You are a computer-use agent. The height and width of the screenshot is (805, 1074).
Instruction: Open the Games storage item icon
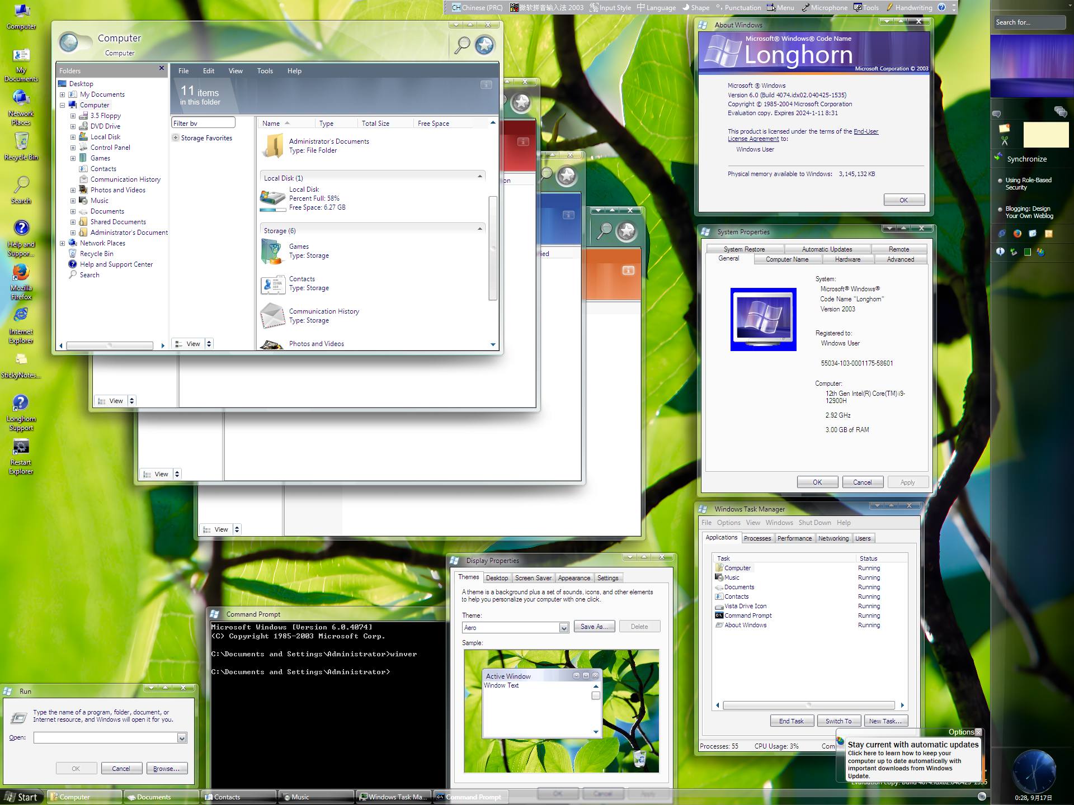point(272,251)
